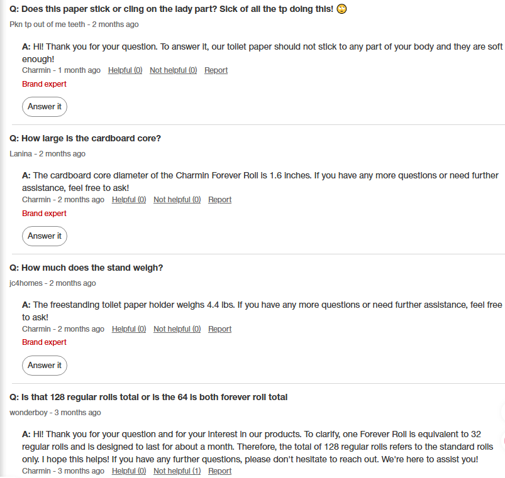505x478 pixels.
Task: Click Brand expert label under cardboard core answer
Action: [44, 214]
